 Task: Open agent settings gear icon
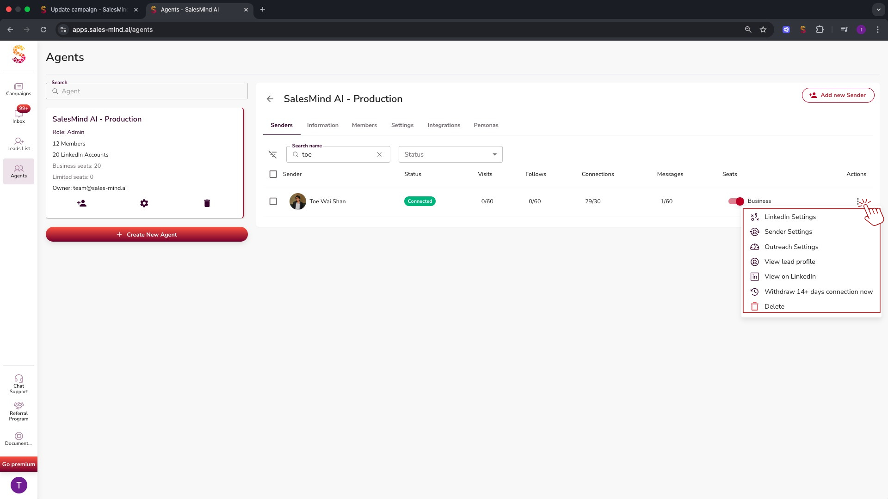144,203
